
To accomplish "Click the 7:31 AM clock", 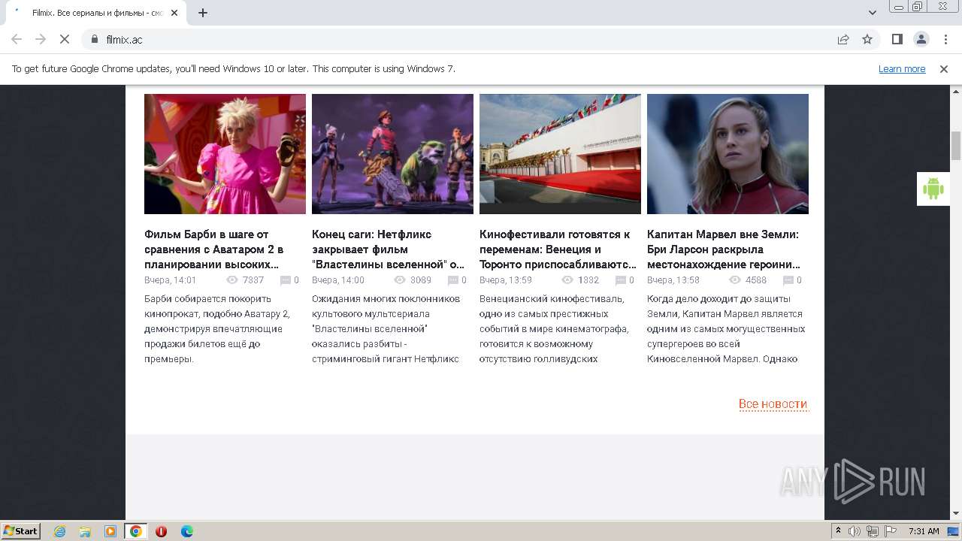I will pyautogui.click(x=924, y=531).
